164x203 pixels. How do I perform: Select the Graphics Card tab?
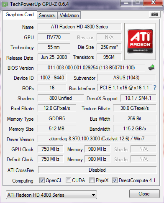pos(20,15)
